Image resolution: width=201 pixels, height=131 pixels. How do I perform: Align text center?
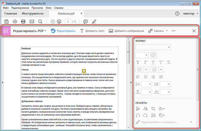coord(145,77)
